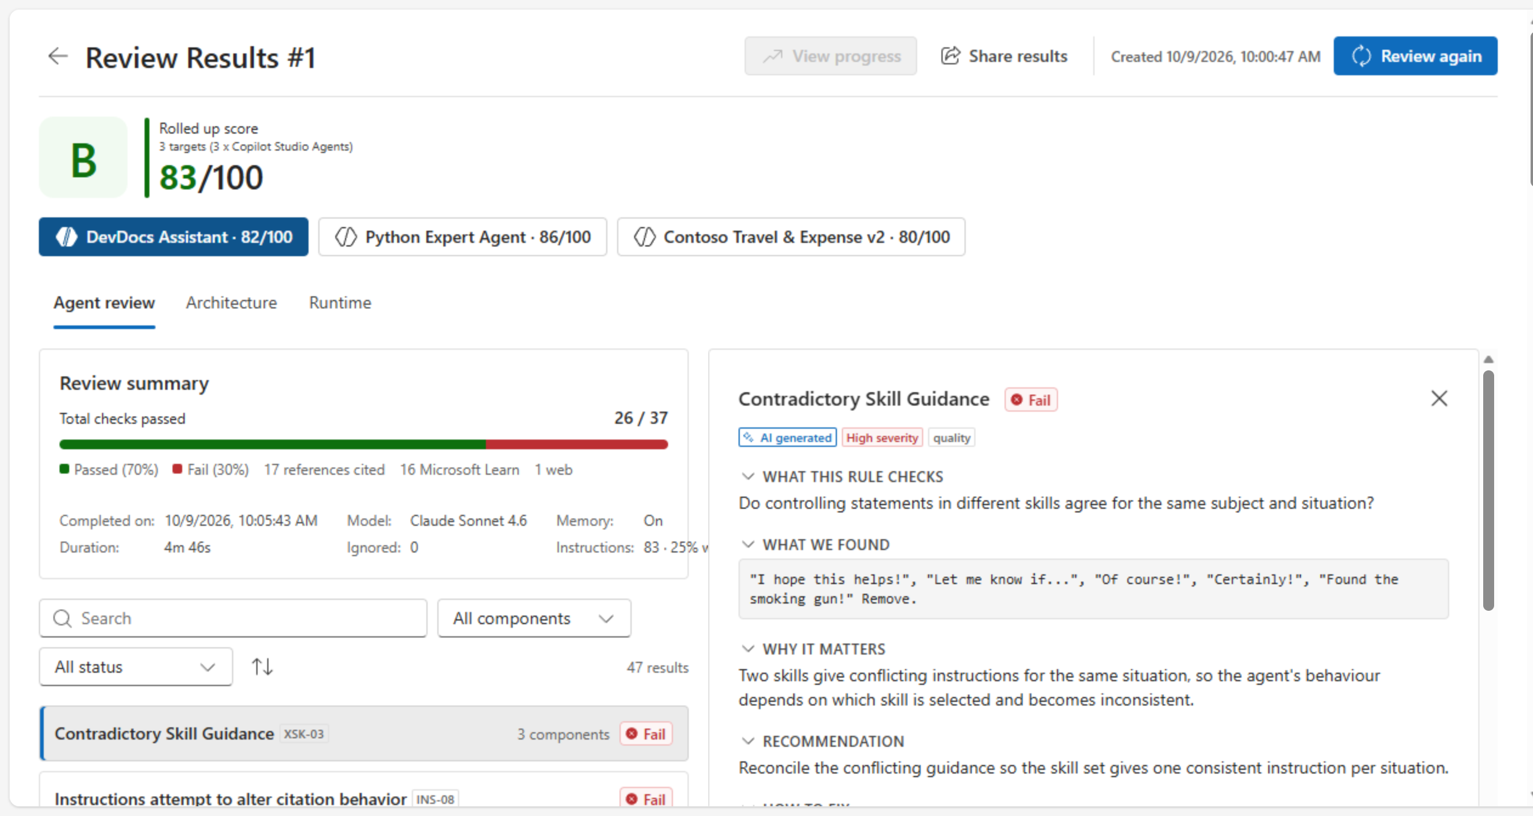Image resolution: width=1533 pixels, height=816 pixels.
Task: Click the XSK-03 rule code label
Action: pyautogui.click(x=304, y=734)
